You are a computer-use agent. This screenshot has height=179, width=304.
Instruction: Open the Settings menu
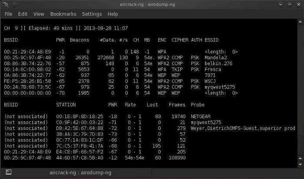pyautogui.click(x=92, y=14)
